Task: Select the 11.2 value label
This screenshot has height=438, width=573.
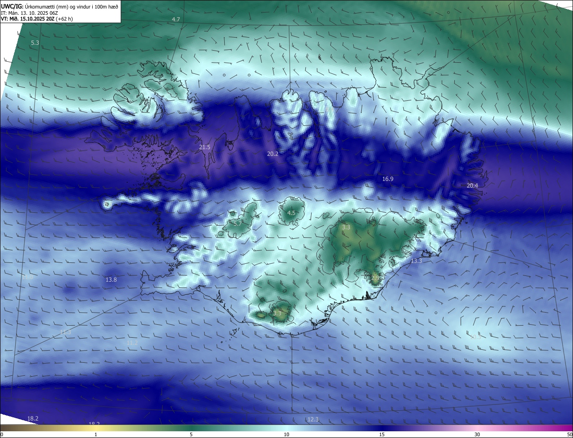Action: click(x=132, y=343)
